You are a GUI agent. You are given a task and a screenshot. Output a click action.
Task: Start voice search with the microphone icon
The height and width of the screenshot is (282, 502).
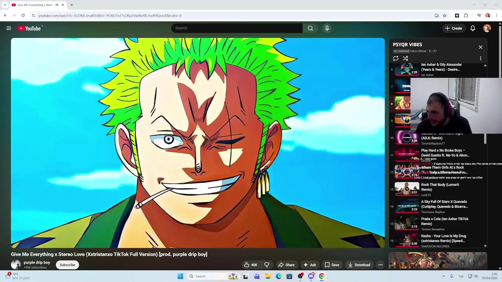pos(327,28)
